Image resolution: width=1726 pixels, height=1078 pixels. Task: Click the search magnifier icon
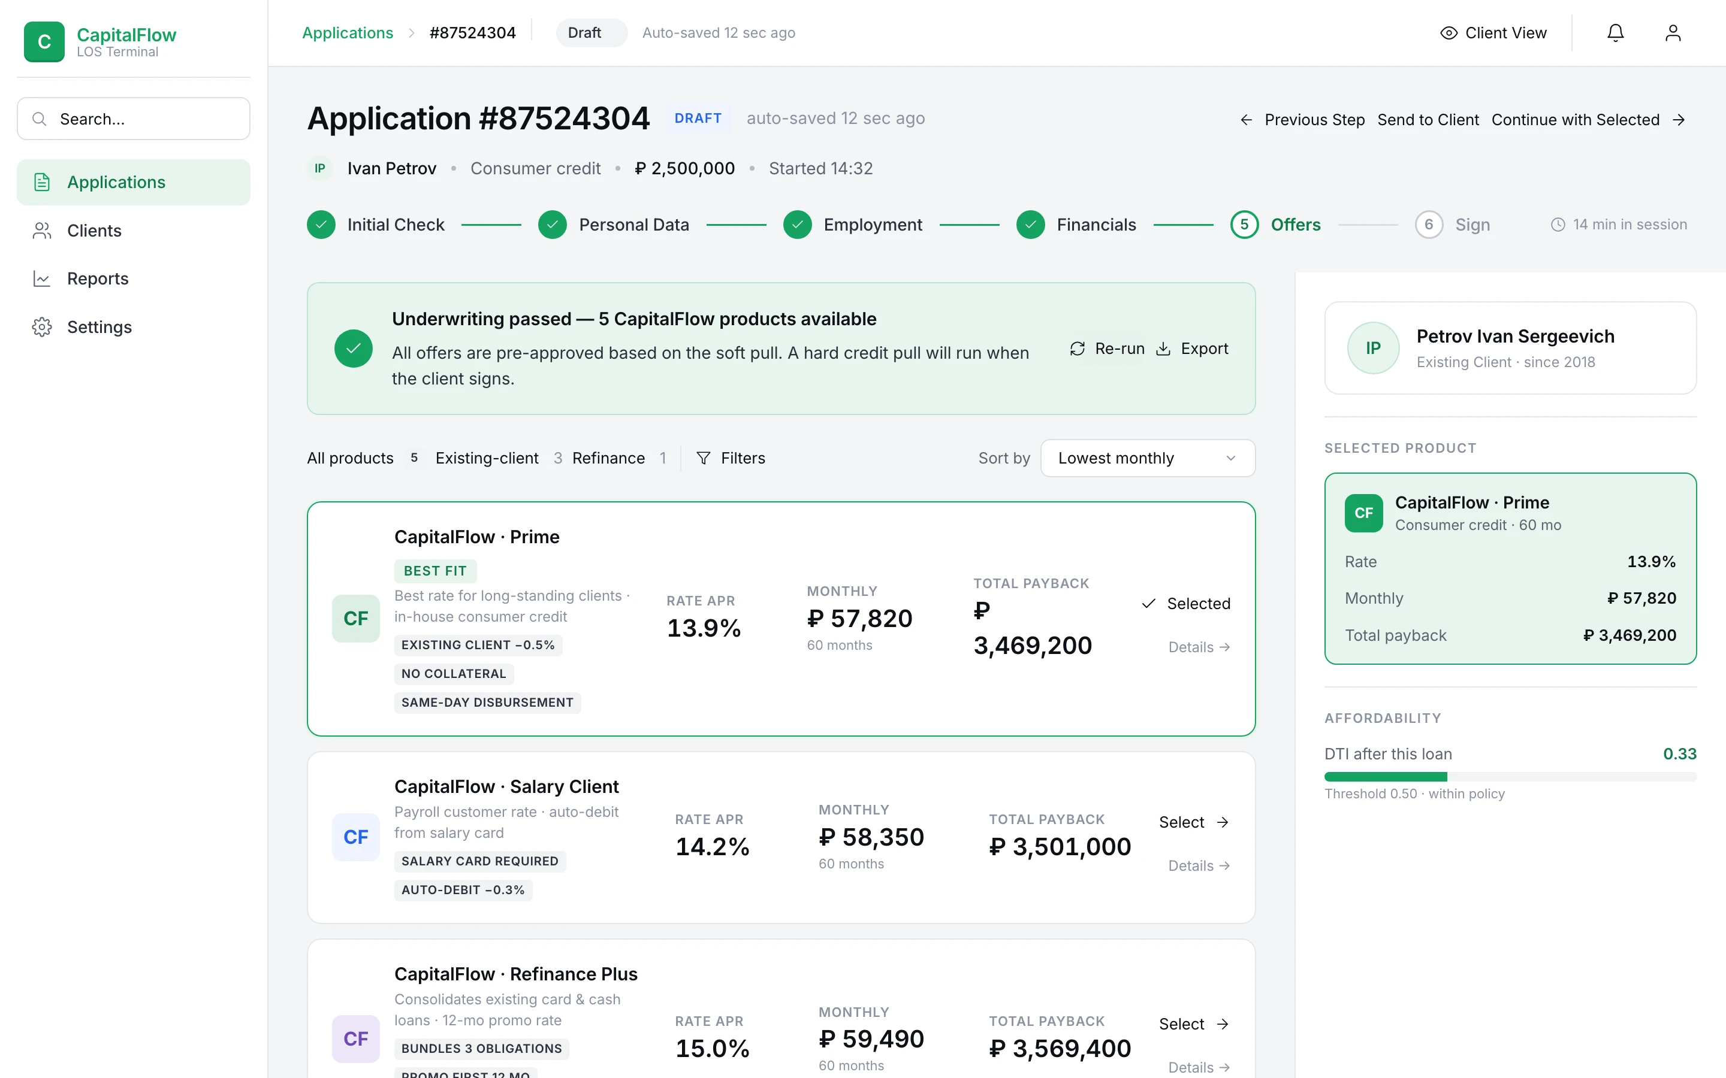(40, 119)
